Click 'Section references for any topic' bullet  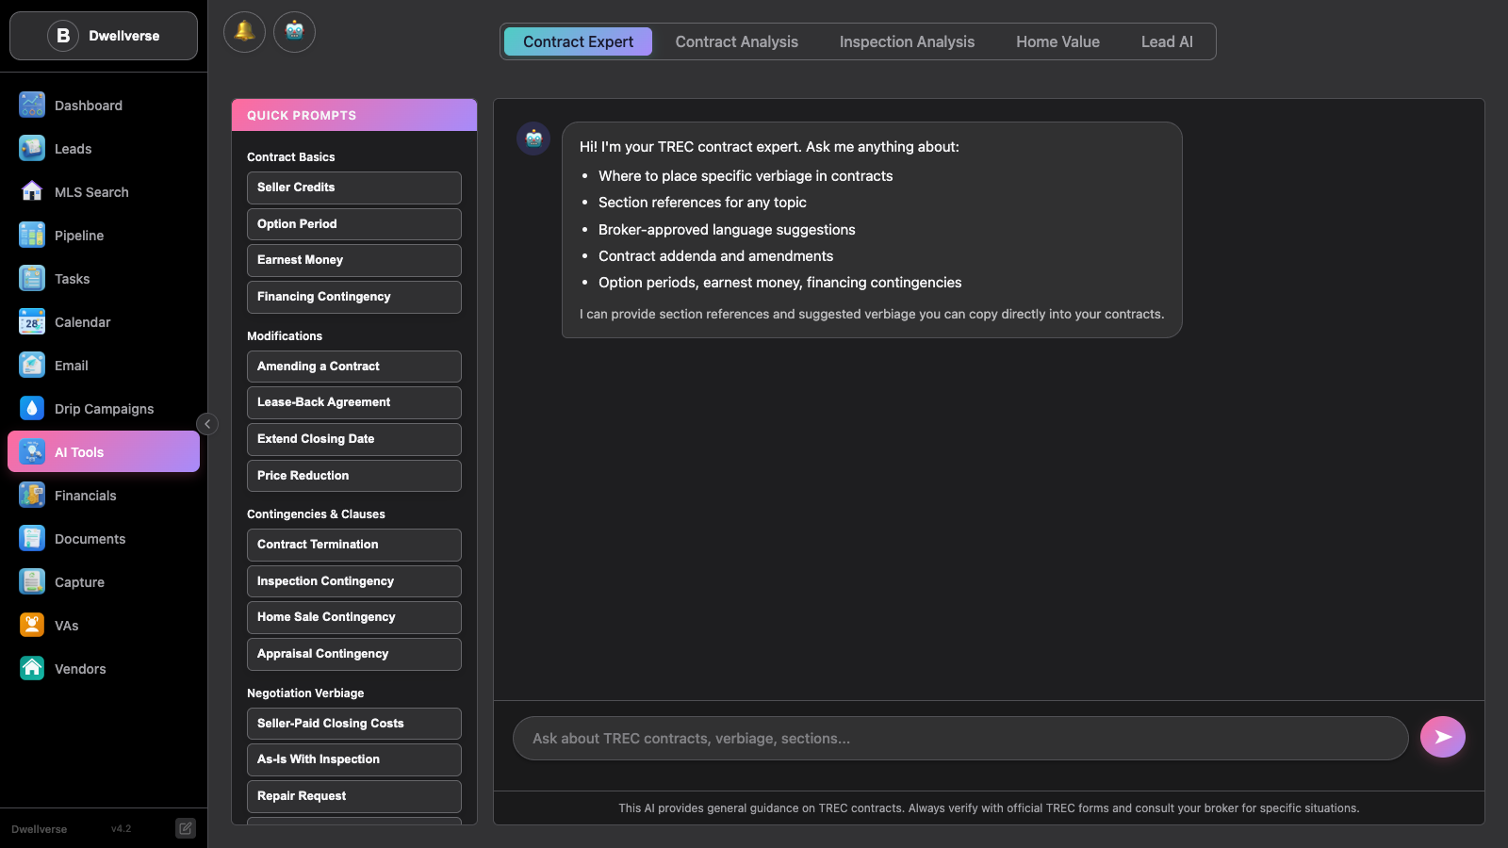(702, 203)
